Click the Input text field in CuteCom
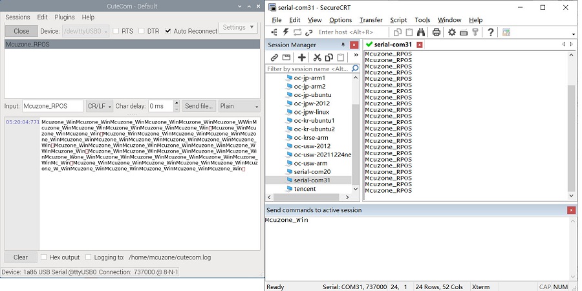Viewport: 582px width, 291px height. tap(53, 106)
